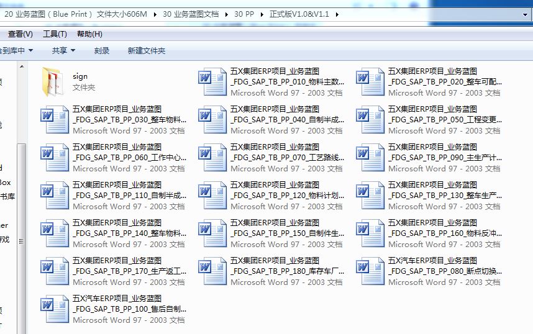Viewport: 533px width, 334px height.
Task: Expand arrow after 30 PP breadcrumb
Action: tap(262, 15)
